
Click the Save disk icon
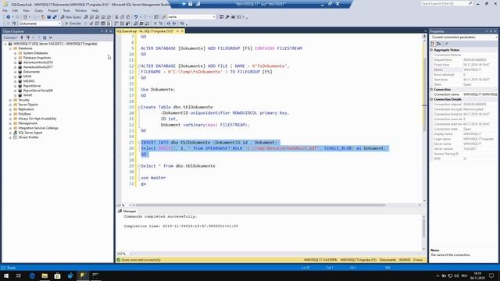pos(48,17)
